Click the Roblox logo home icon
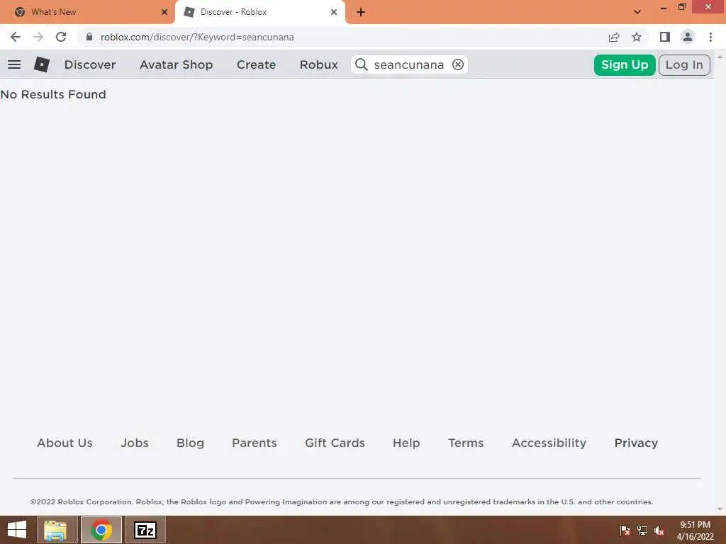The width and height of the screenshot is (726, 544). click(x=42, y=64)
